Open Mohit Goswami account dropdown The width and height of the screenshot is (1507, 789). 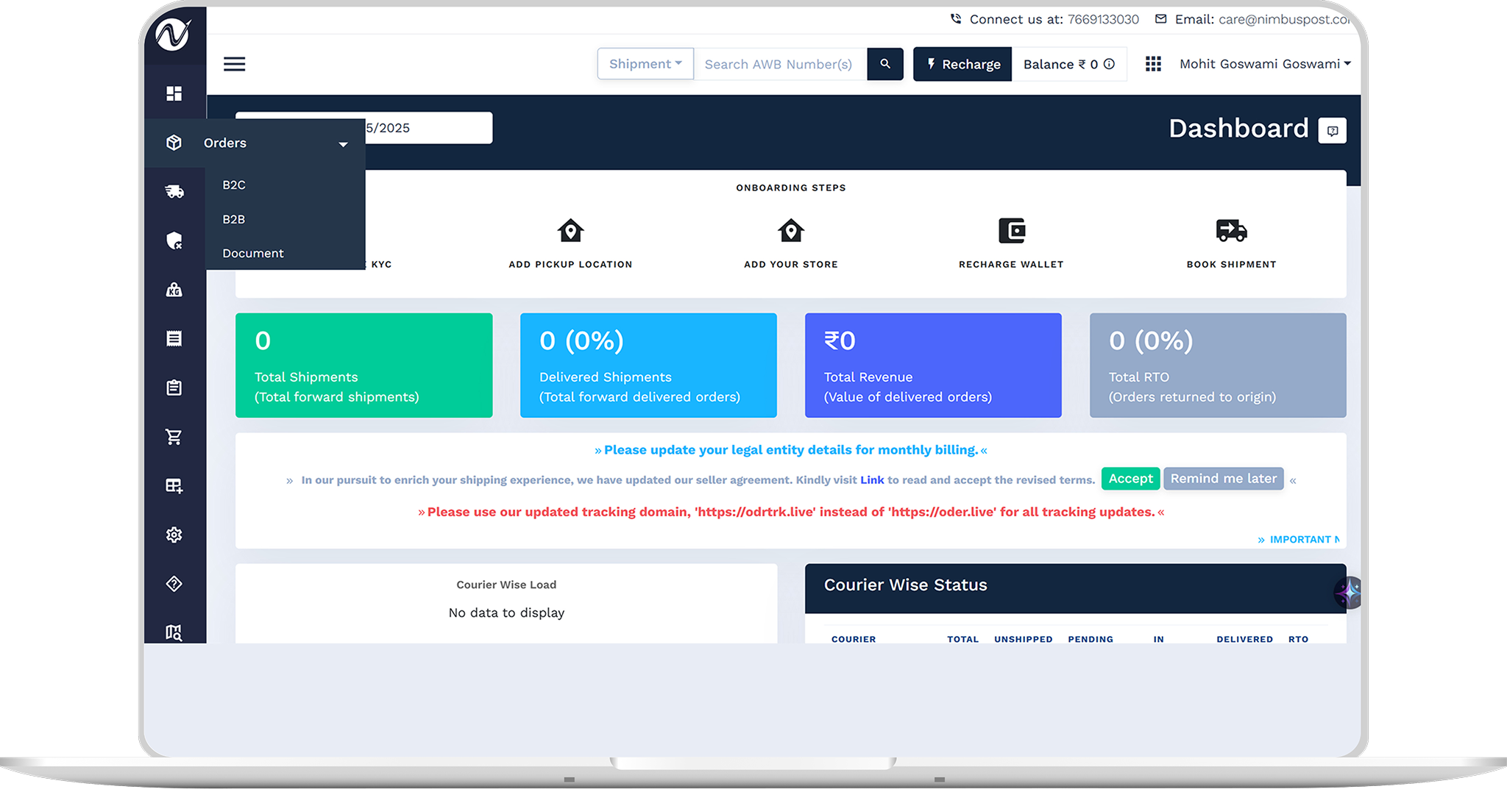1265,64
